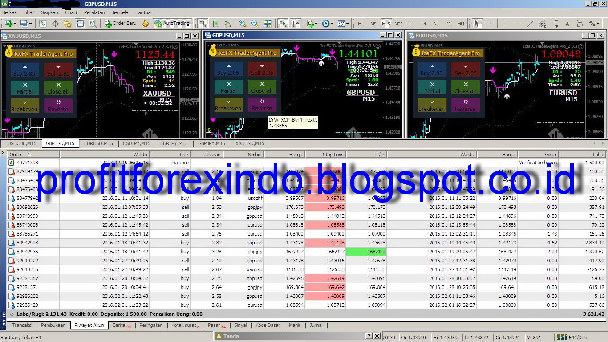The height and width of the screenshot is (342, 608).
Task: Launch the Strategy Tester icon
Action: (x=93, y=24)
